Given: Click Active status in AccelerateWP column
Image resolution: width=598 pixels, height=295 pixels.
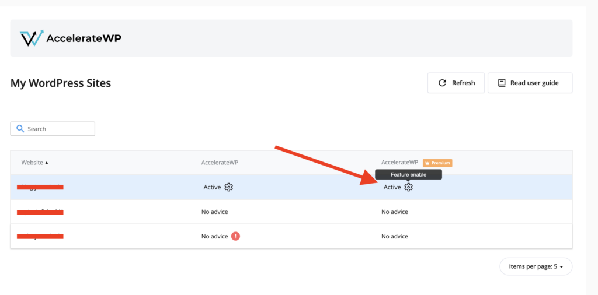Looking at the screenshot, I should click(212, 187).
